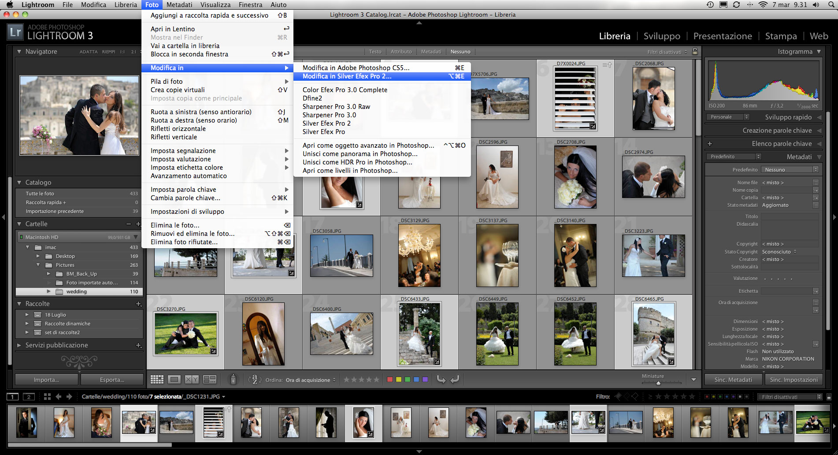This screenshot has width=838, height=455.
Task: Switch to grid view in the toolbar
Action: pos(157,380)
